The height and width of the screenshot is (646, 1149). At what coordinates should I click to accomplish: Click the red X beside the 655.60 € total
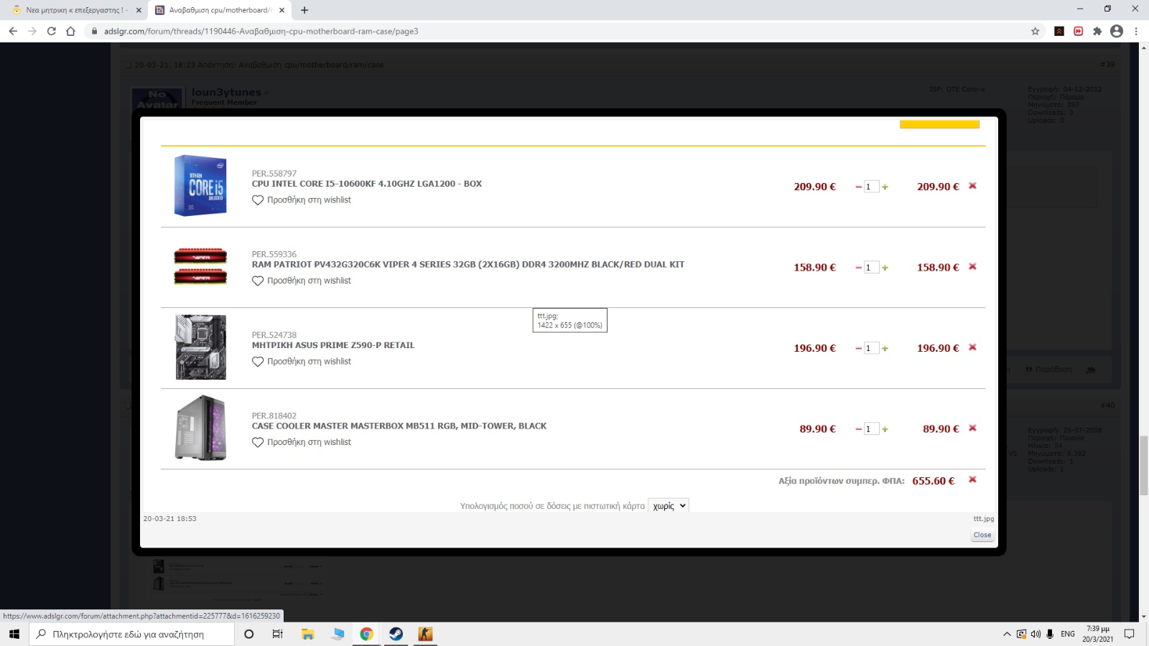click(972, 479)
